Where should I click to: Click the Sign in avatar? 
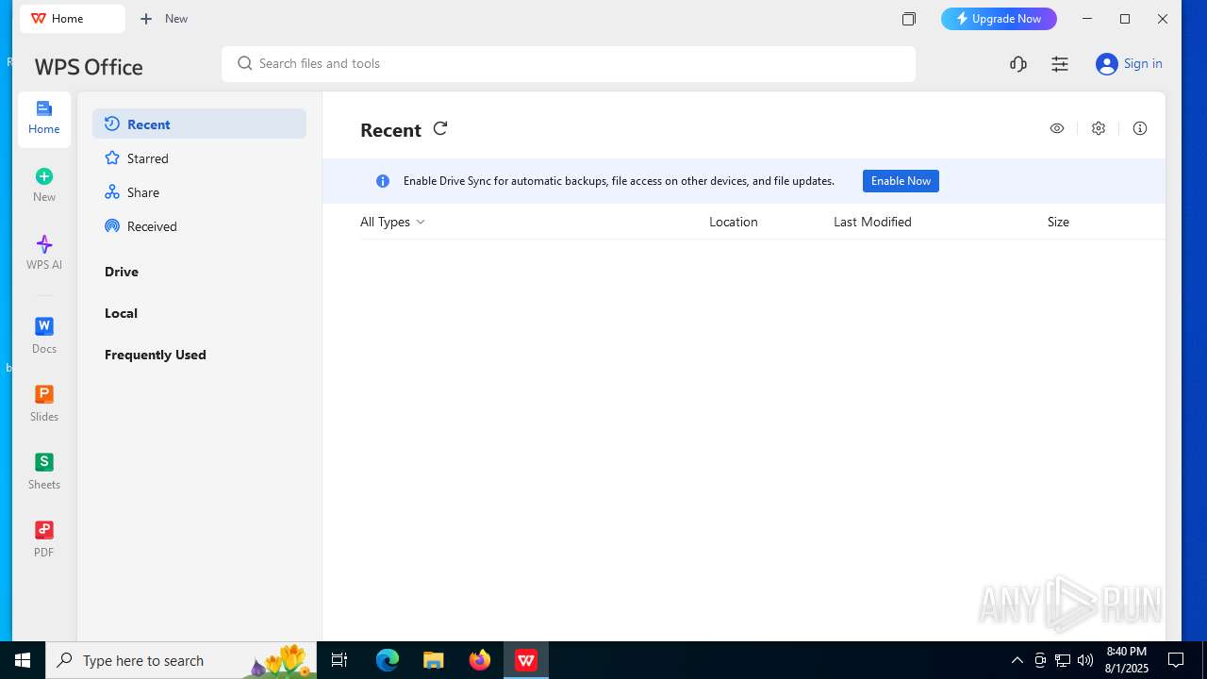coord(1106,64)
